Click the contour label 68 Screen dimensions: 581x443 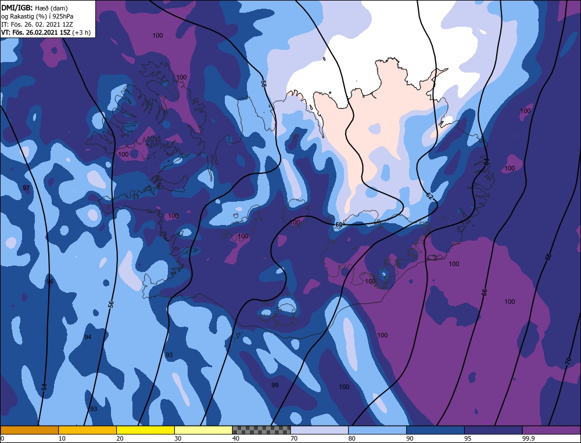(x=548, y=257)
